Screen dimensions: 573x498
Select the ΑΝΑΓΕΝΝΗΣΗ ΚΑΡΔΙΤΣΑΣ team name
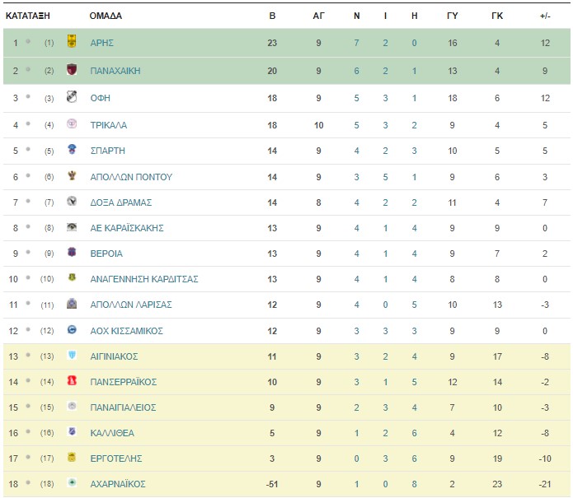coord(144,279)
